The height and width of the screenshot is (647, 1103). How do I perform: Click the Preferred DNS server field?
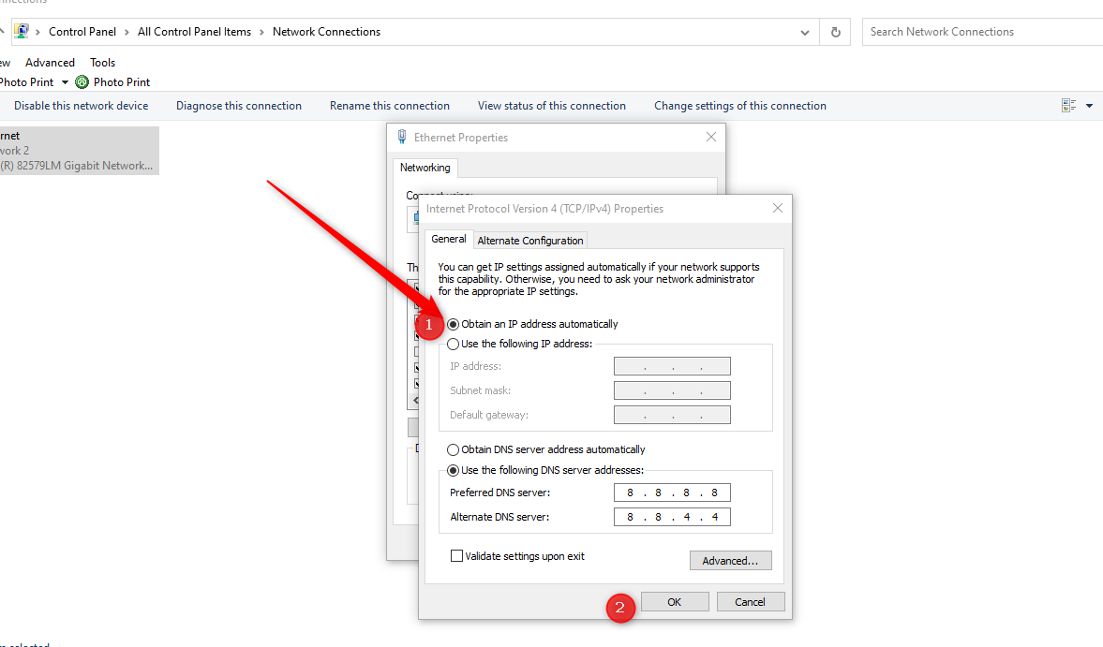point(672,493)
